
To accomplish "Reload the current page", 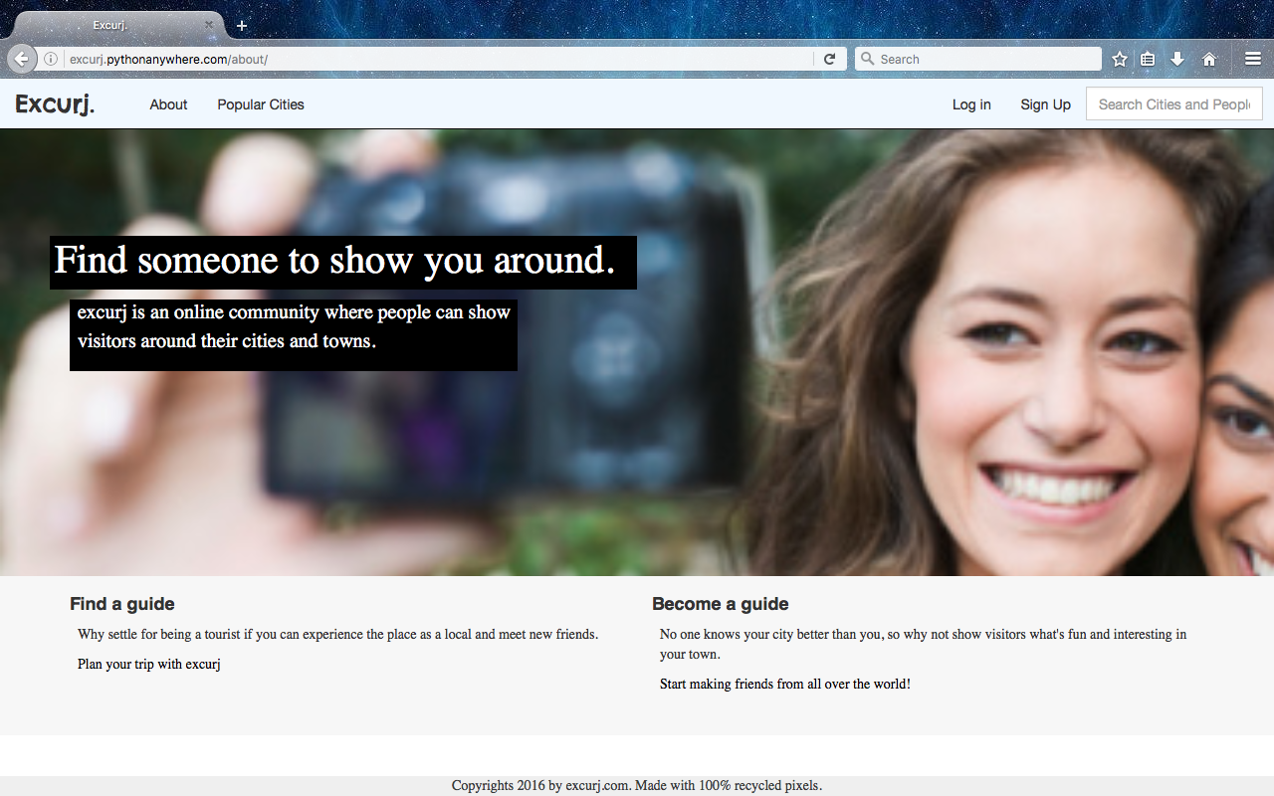I will pyautogui.click(x=829, y=59).
